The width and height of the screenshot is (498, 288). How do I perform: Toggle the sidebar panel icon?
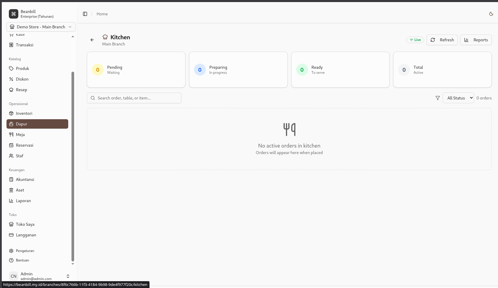pos(85,14)
